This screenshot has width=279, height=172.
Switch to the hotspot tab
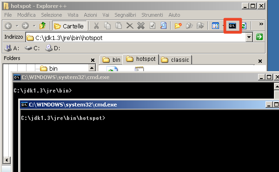(x=141, y=59)
